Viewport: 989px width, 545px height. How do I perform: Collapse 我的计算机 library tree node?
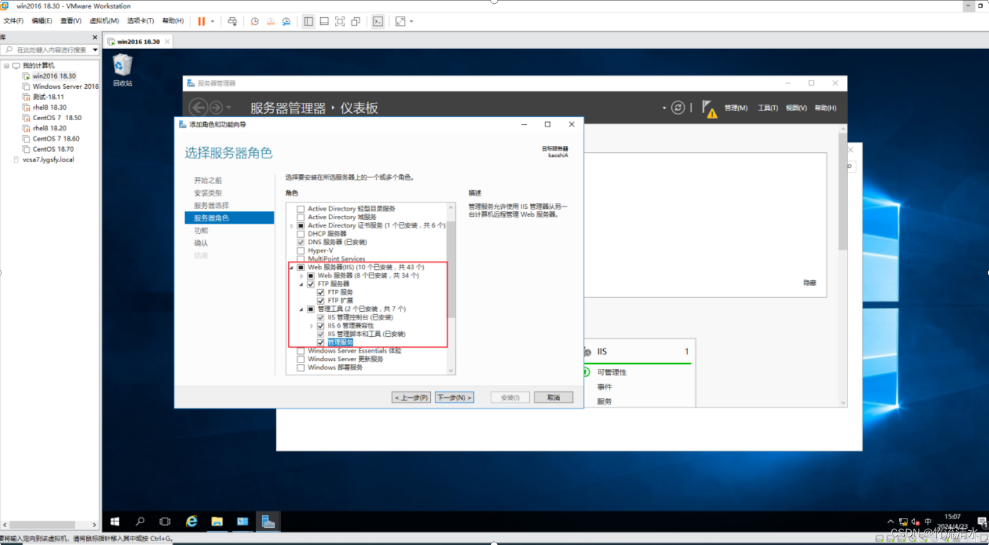click(6, 66)
